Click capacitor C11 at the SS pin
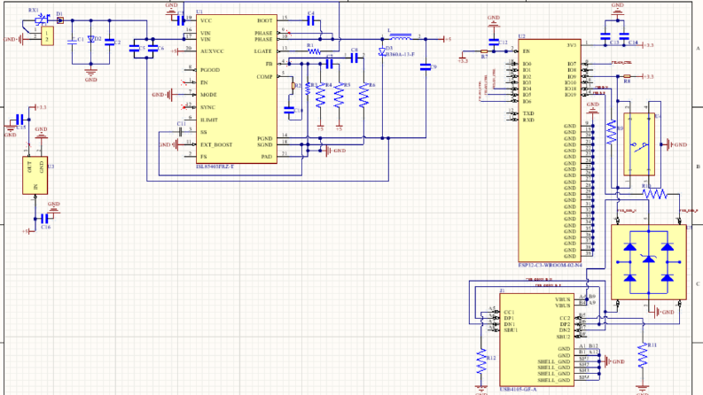This screenshot has width=703, height=395. point(180,132)
